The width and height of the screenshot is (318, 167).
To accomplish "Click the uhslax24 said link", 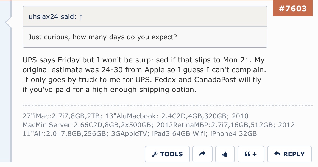I will tap(52, 17).
